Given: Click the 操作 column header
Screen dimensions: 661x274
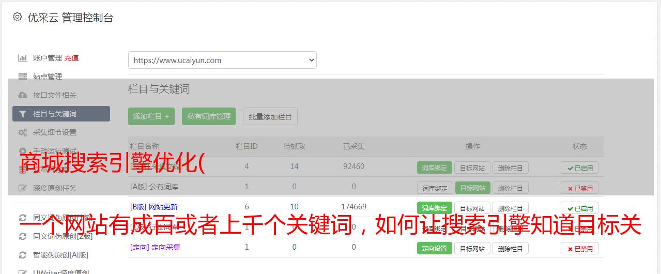Looking at the screenshot, I should [472, 146].
